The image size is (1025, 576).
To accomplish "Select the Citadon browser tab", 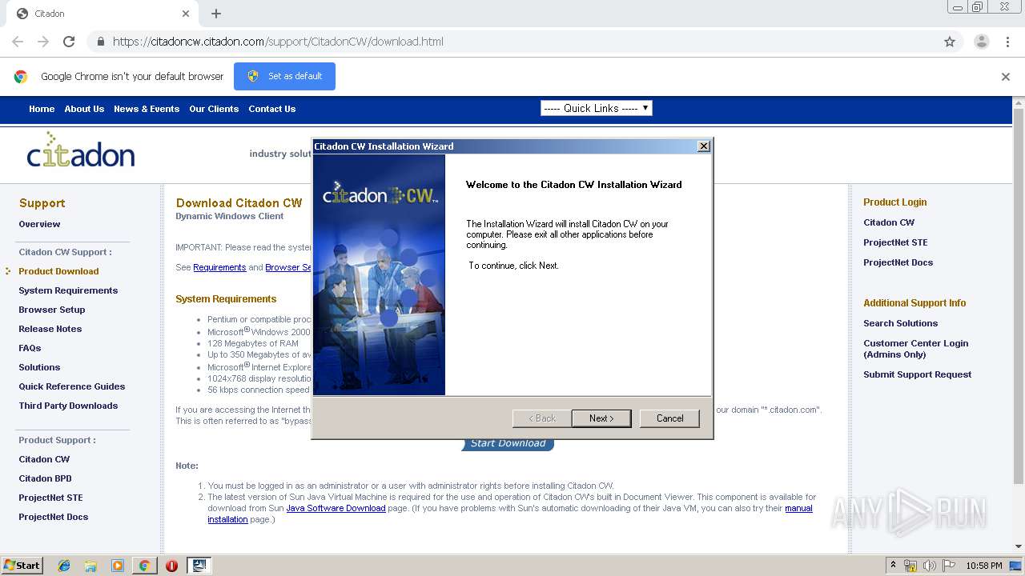I will click(x=100, y=14).
